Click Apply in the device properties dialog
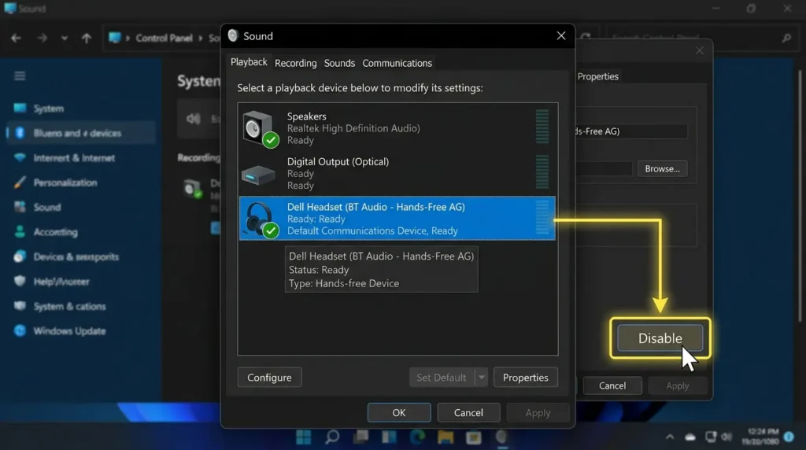The height and width of the screenshot is (450, 806). (x=677, y=385)
